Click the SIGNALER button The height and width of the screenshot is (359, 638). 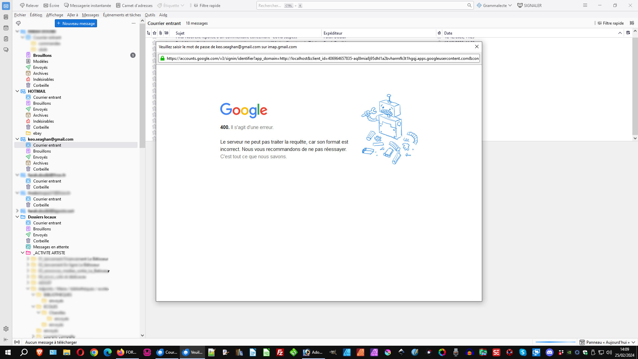[529, 5]
